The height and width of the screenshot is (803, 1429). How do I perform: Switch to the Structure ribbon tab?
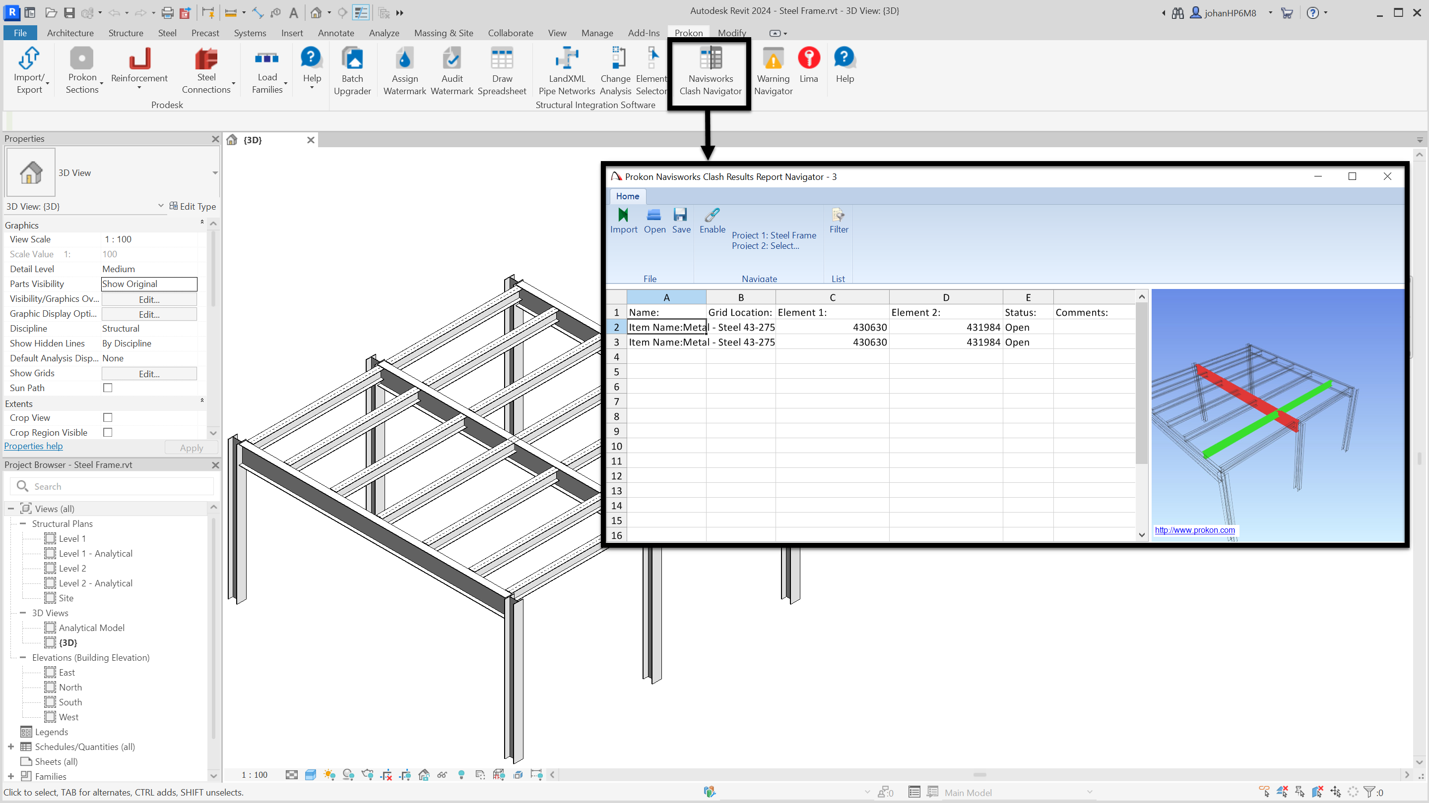click(126, 33)
